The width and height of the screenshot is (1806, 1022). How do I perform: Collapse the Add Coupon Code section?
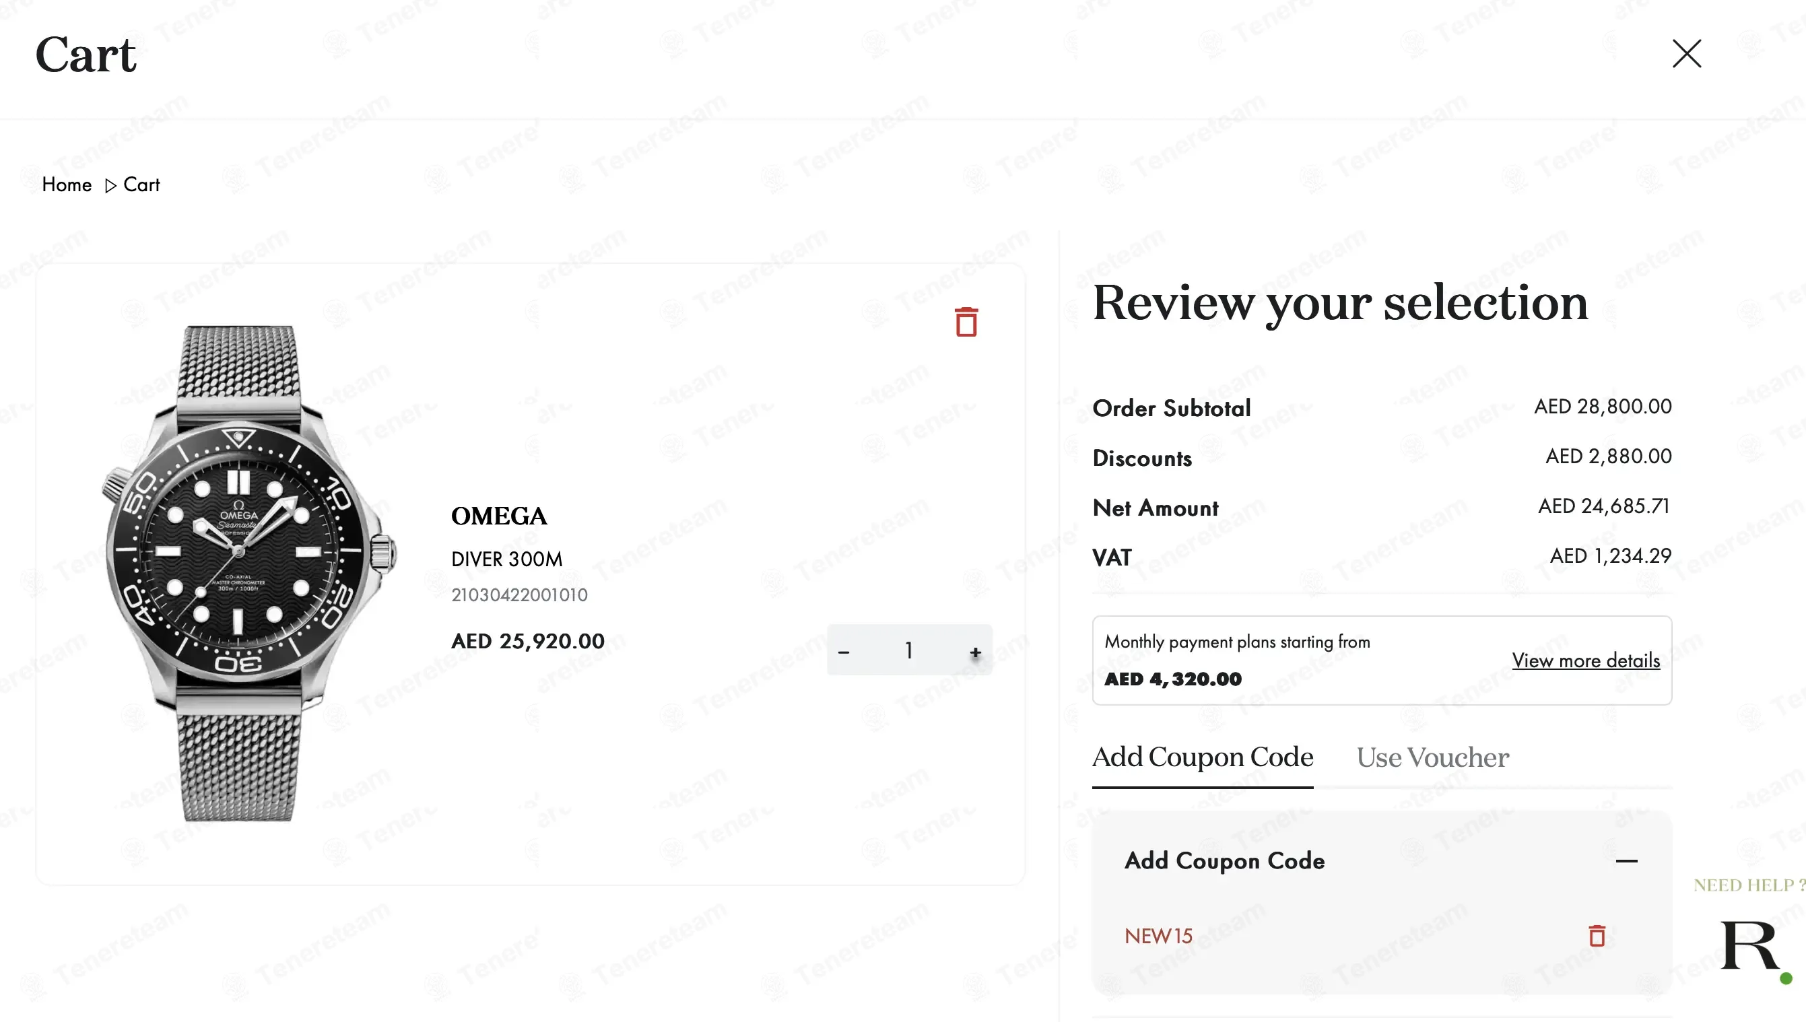pos(1626,860)
